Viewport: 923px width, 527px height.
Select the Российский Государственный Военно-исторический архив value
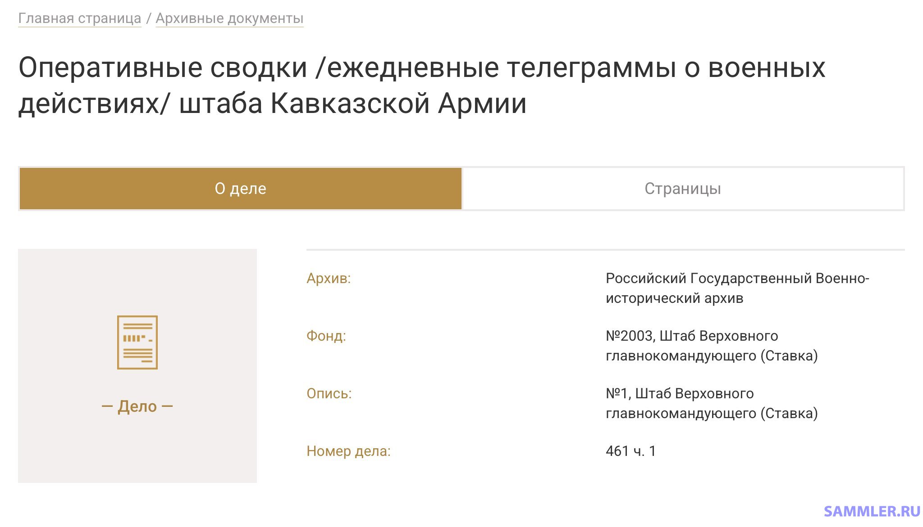[737, 288]
